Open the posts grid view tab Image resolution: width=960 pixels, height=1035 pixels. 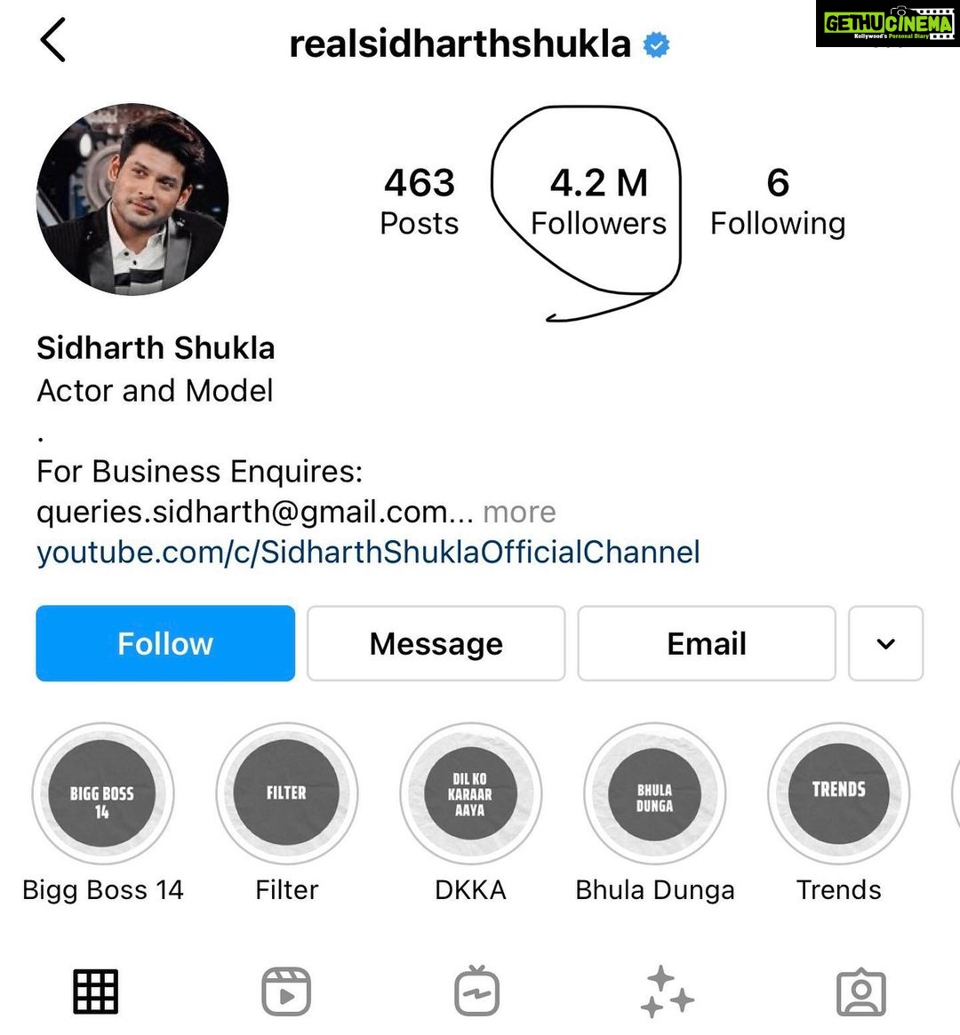click(x=96, y=991)
